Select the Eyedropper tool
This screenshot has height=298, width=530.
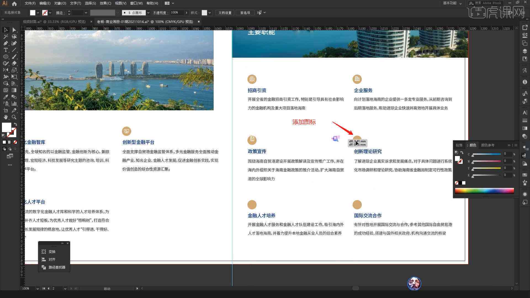(x=6, y=97)
